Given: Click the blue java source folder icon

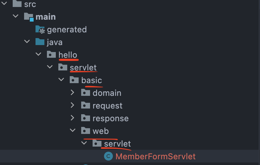Looking at the screenshot, I should tap(40, 42).
